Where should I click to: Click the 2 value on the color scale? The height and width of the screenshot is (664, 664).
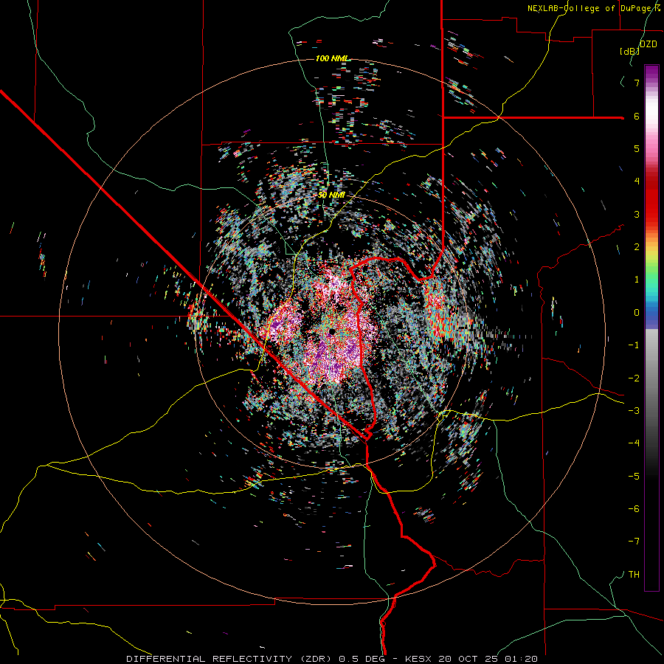click(x=637, y=247)
